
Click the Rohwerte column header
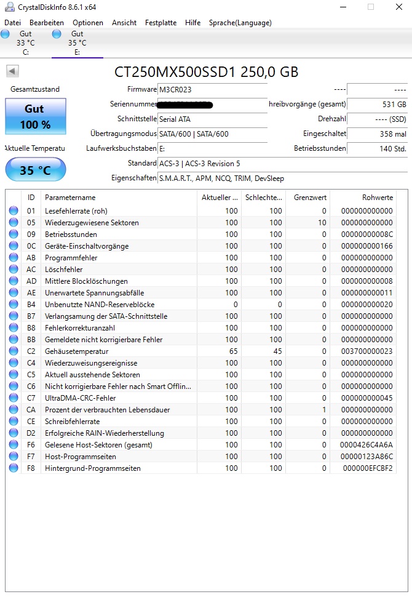coord(363,197)
